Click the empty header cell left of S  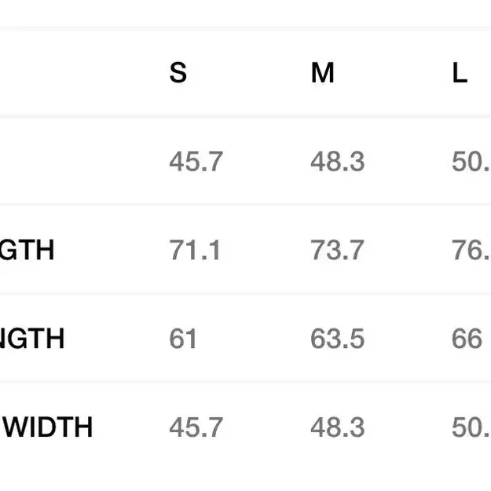point(79,72)
